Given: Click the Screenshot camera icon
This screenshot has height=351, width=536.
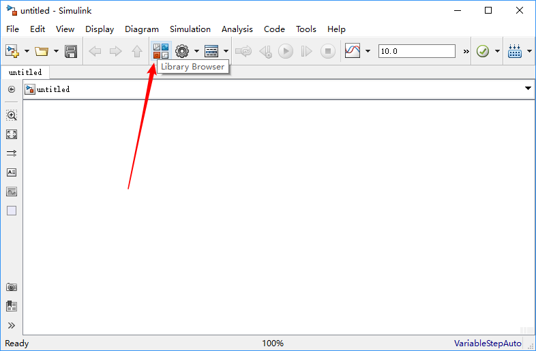Looking at the screenshot, I should 12,287.
